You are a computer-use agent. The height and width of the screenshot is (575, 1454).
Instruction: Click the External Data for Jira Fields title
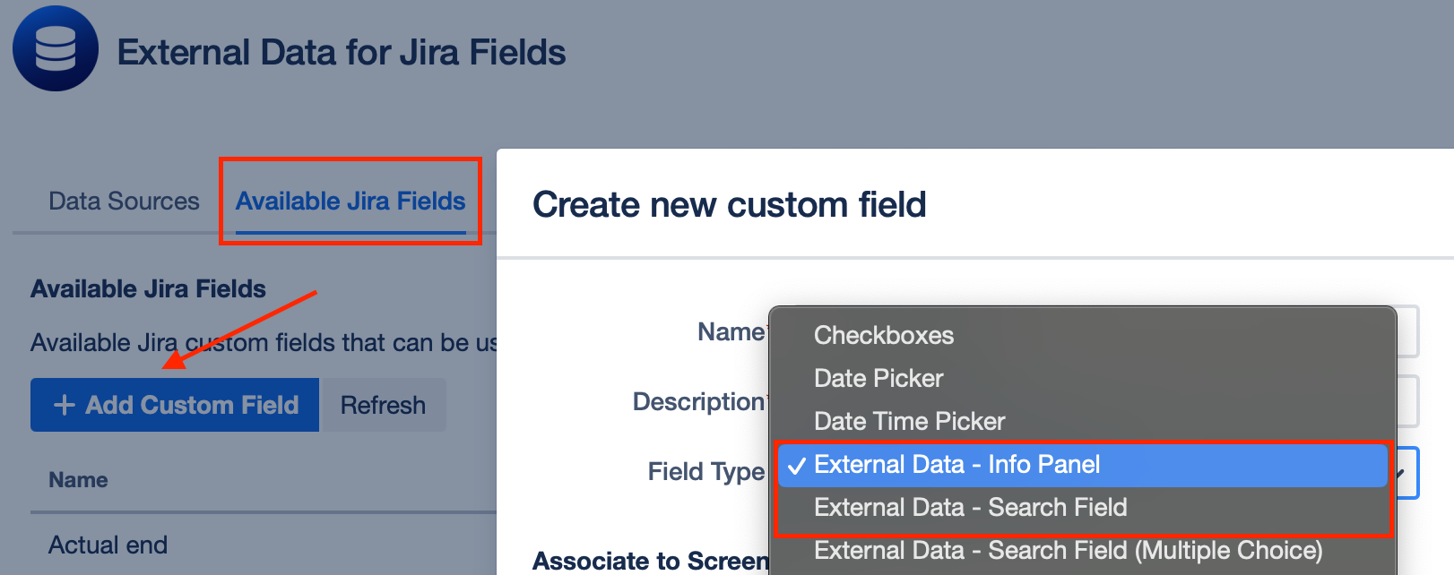click(342, 52)
